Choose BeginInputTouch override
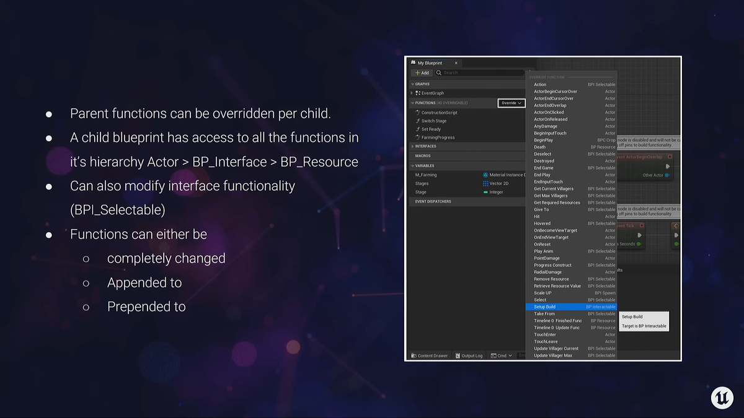 pos(571,133)
